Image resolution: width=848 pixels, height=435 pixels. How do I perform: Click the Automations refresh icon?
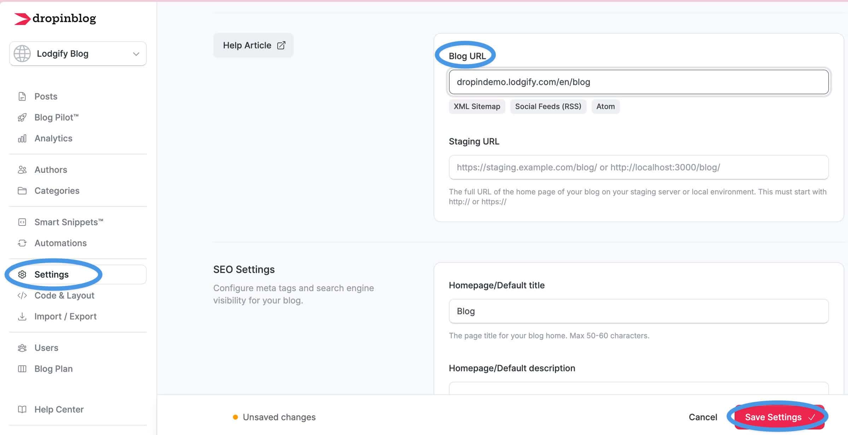coord(22,243)
